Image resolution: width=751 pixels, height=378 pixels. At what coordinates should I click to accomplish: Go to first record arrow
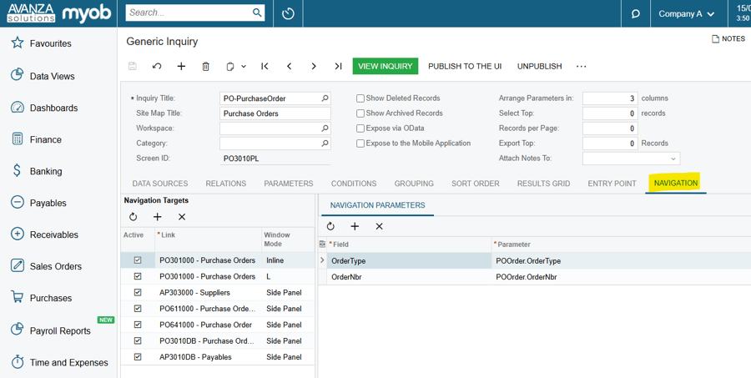[265, 66]
